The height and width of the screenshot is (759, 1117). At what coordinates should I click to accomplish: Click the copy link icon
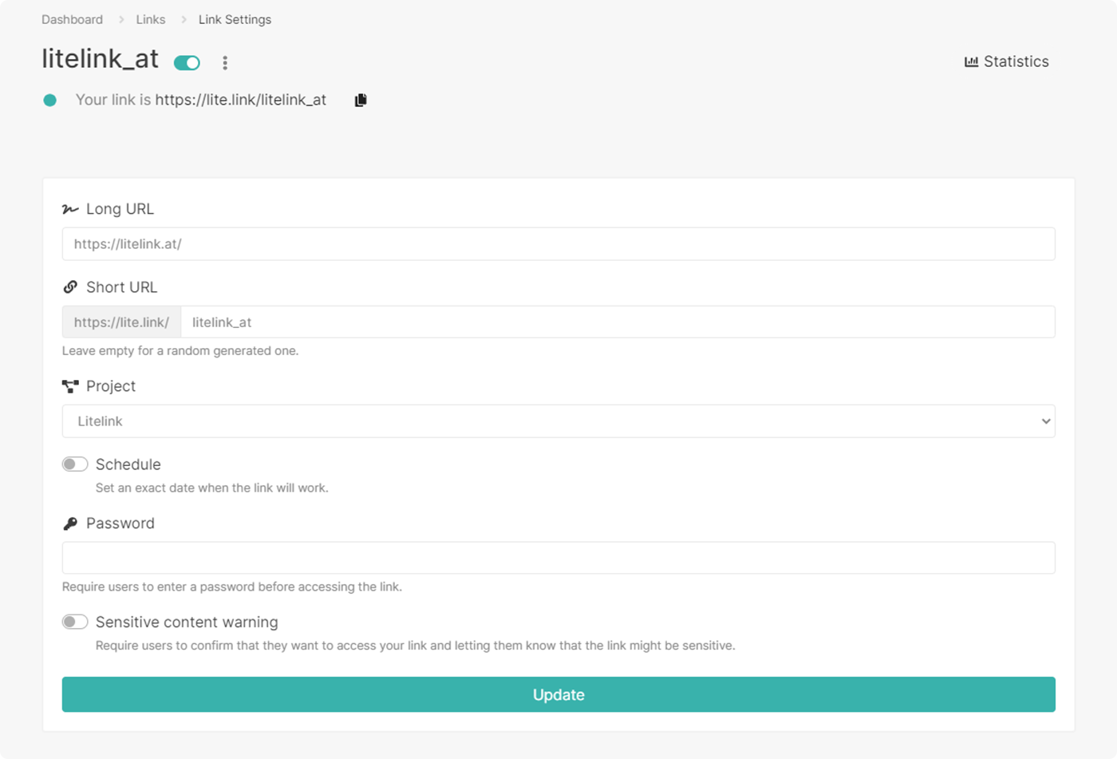(x=361, y=100)
